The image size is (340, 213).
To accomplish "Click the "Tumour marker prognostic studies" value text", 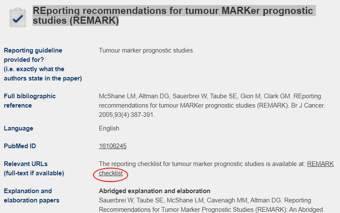I will (x=145, y=50).
